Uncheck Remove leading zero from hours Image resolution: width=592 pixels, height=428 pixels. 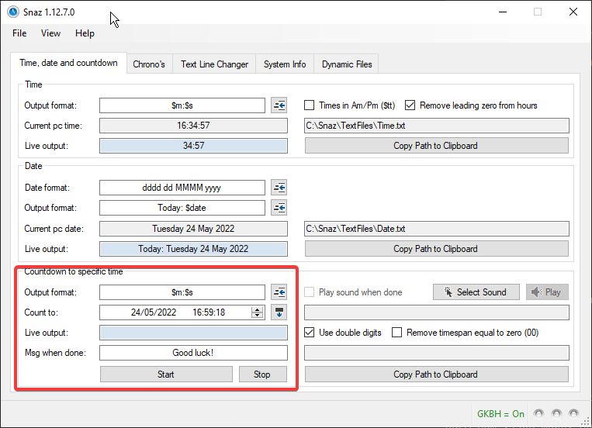coord(410,105)
